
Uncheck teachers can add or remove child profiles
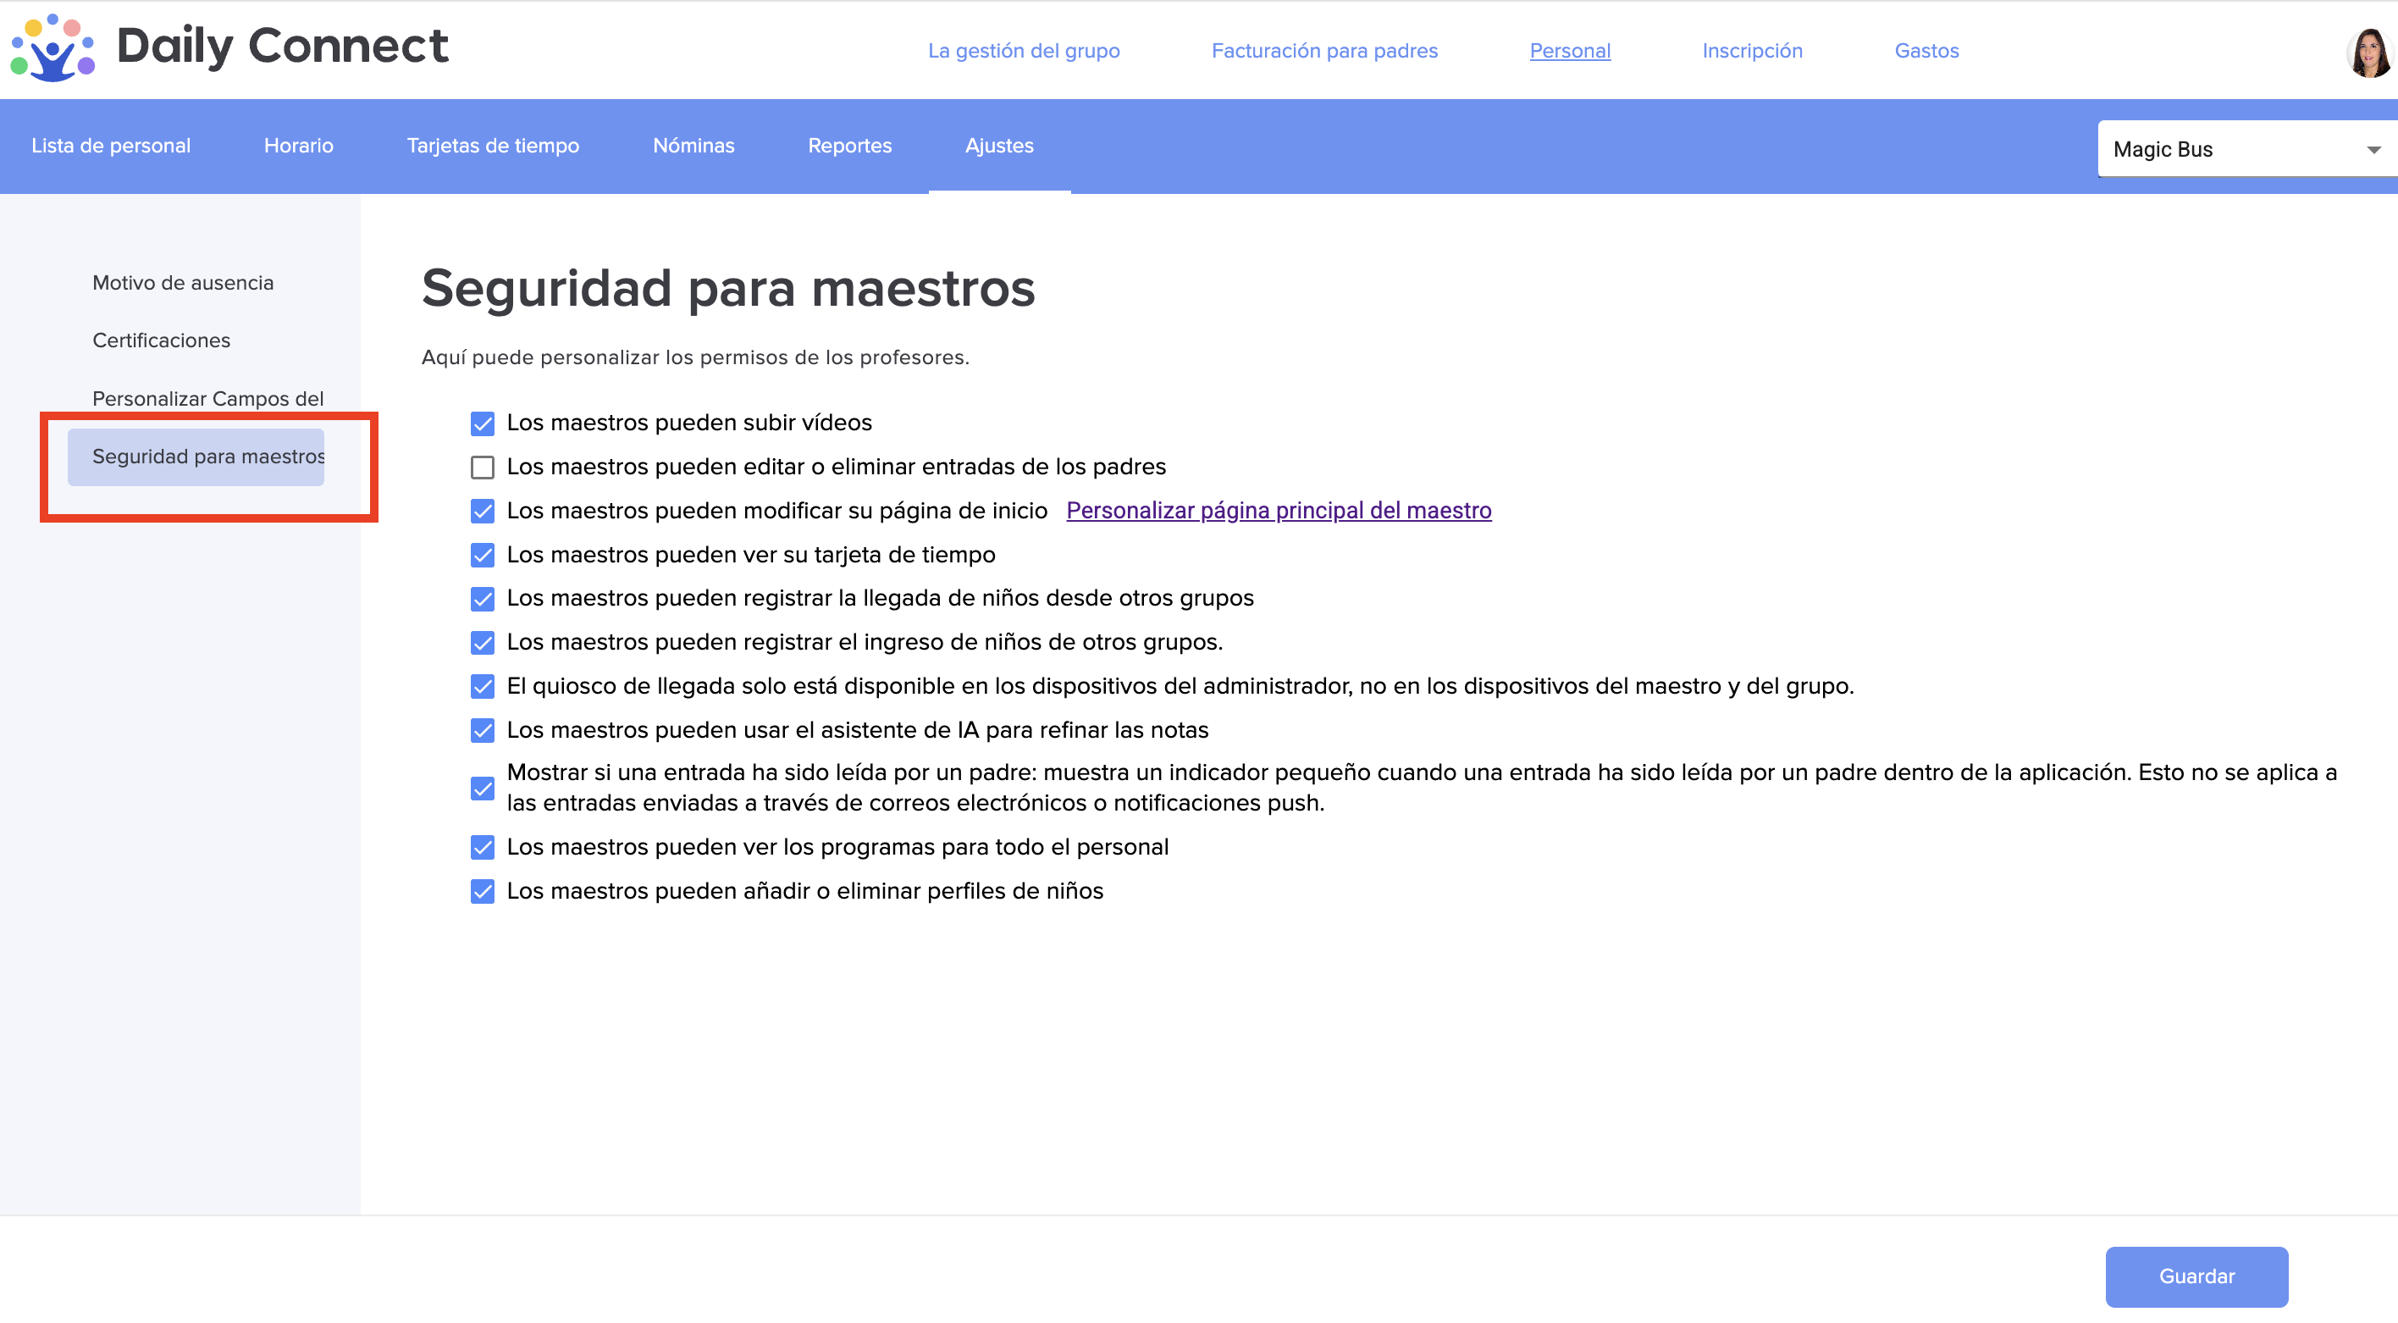pos(482,892)
